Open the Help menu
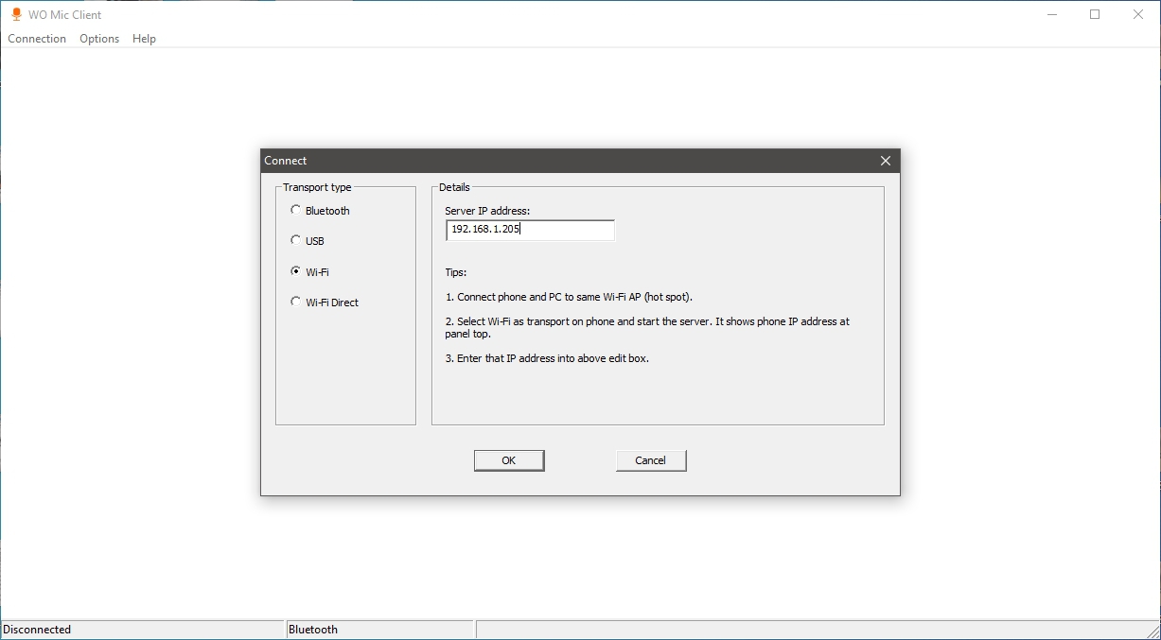Image resolution: width=1161 pixels, height=640 pixels. [x=144, y=39]
